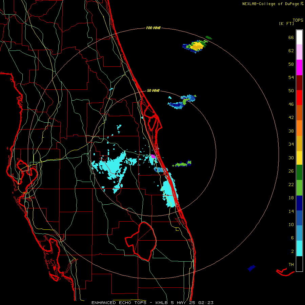Click the '54' legend value
This screenshot has height=305, width=305.
click(291, 77)
